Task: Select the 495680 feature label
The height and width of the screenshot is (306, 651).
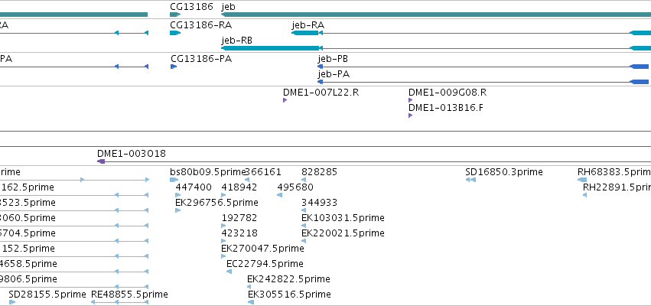Action: click(x=295, y=187)
